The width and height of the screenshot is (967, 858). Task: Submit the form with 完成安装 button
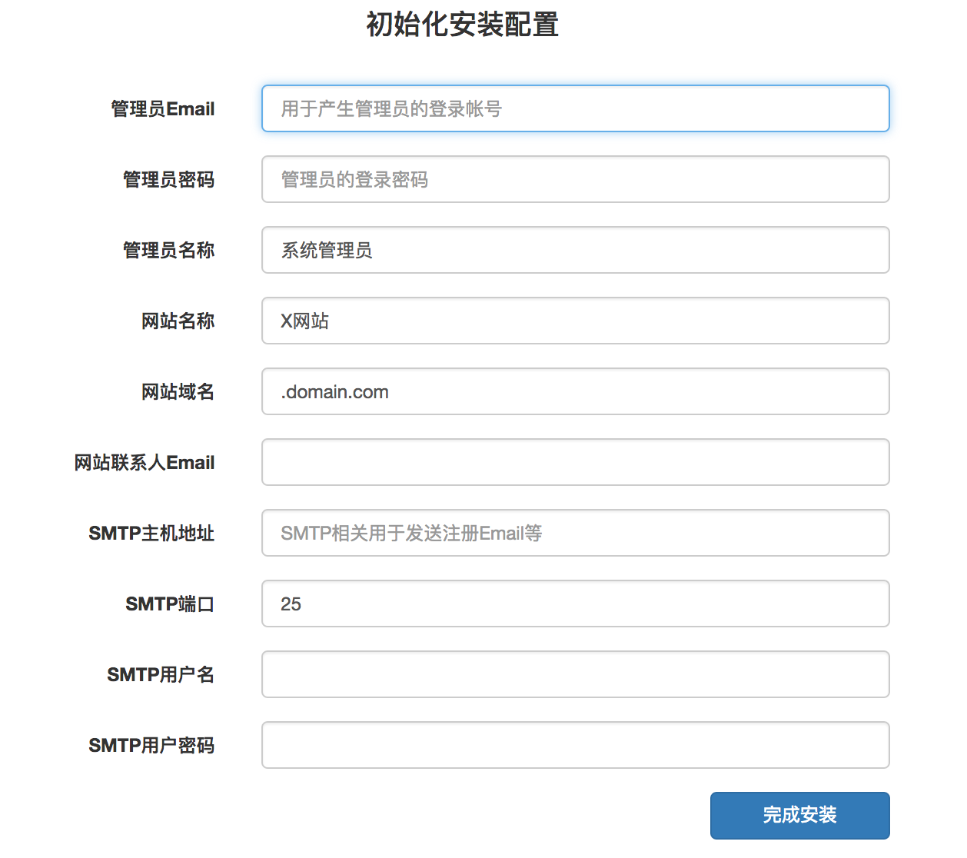click(x=799, y=815)
